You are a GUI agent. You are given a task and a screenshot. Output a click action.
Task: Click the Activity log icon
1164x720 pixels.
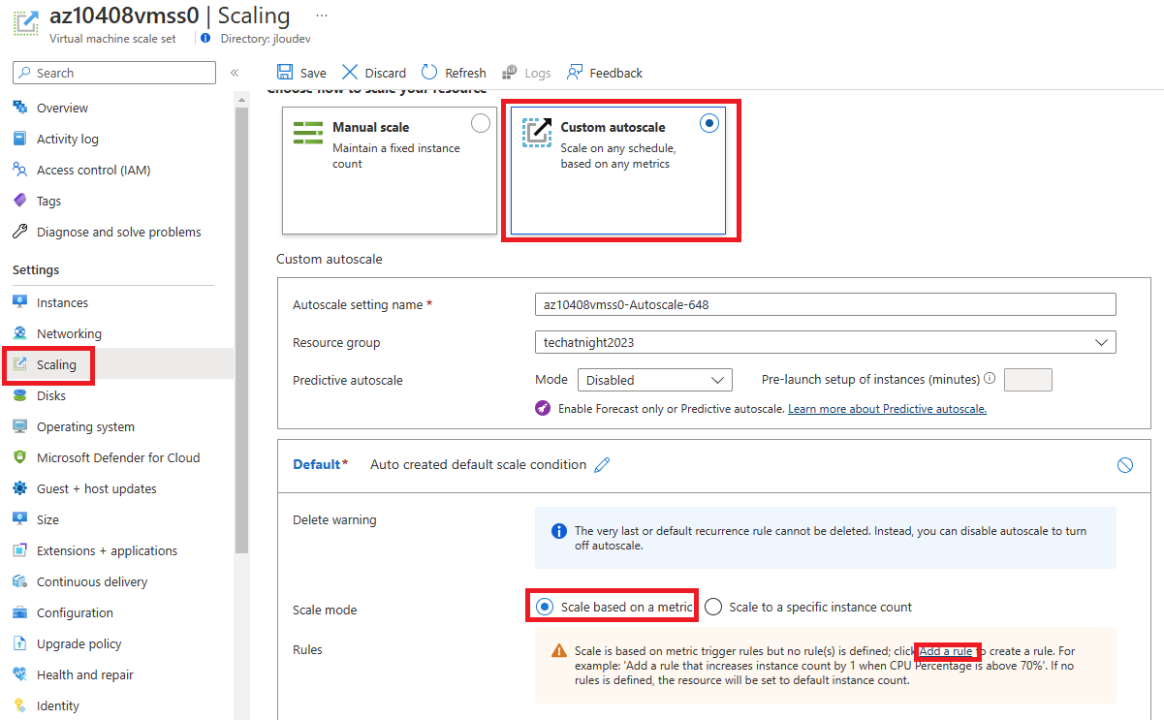tap(20, 139)
